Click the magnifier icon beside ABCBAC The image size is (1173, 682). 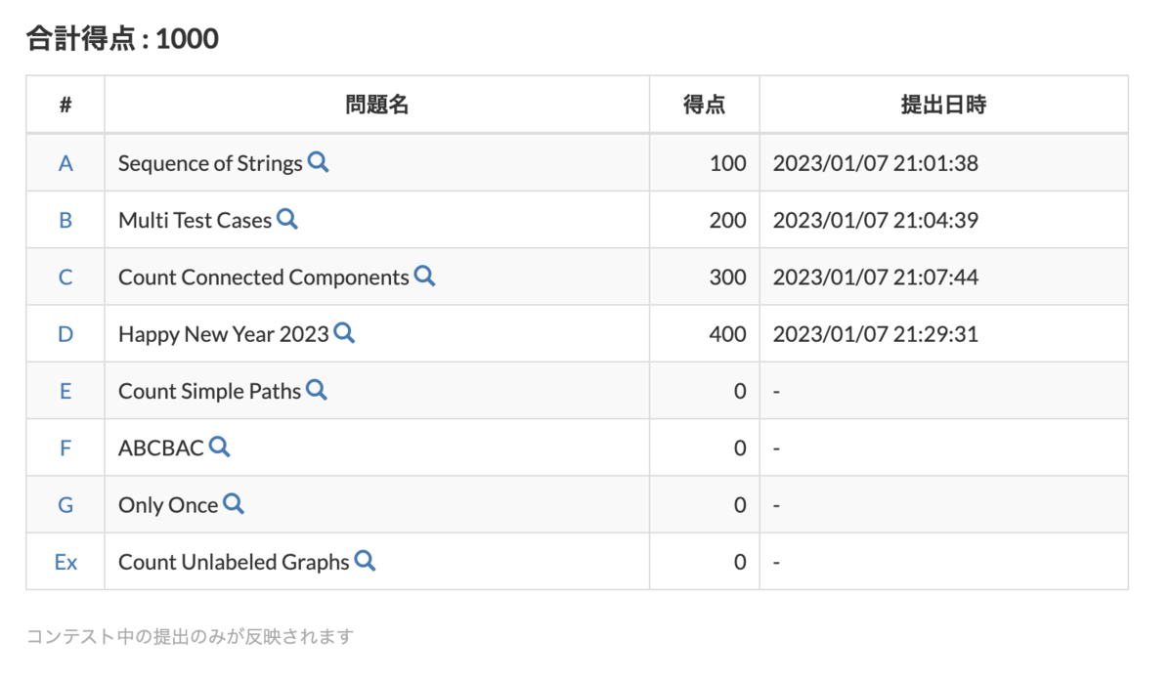pos(219,447)
